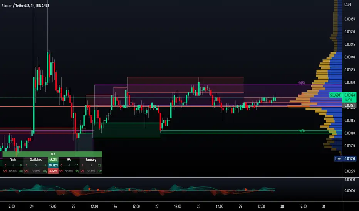The width and height of the screenshot is (359, 211).
Task: Click date 28 on the time axis
Action: (198, 206)
